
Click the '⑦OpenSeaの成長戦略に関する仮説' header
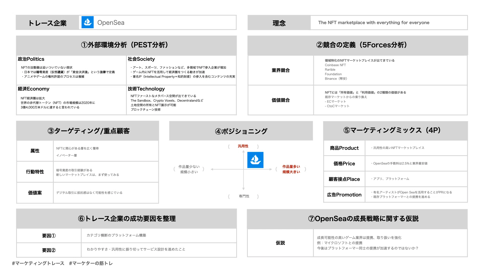(x=357, y=219)
